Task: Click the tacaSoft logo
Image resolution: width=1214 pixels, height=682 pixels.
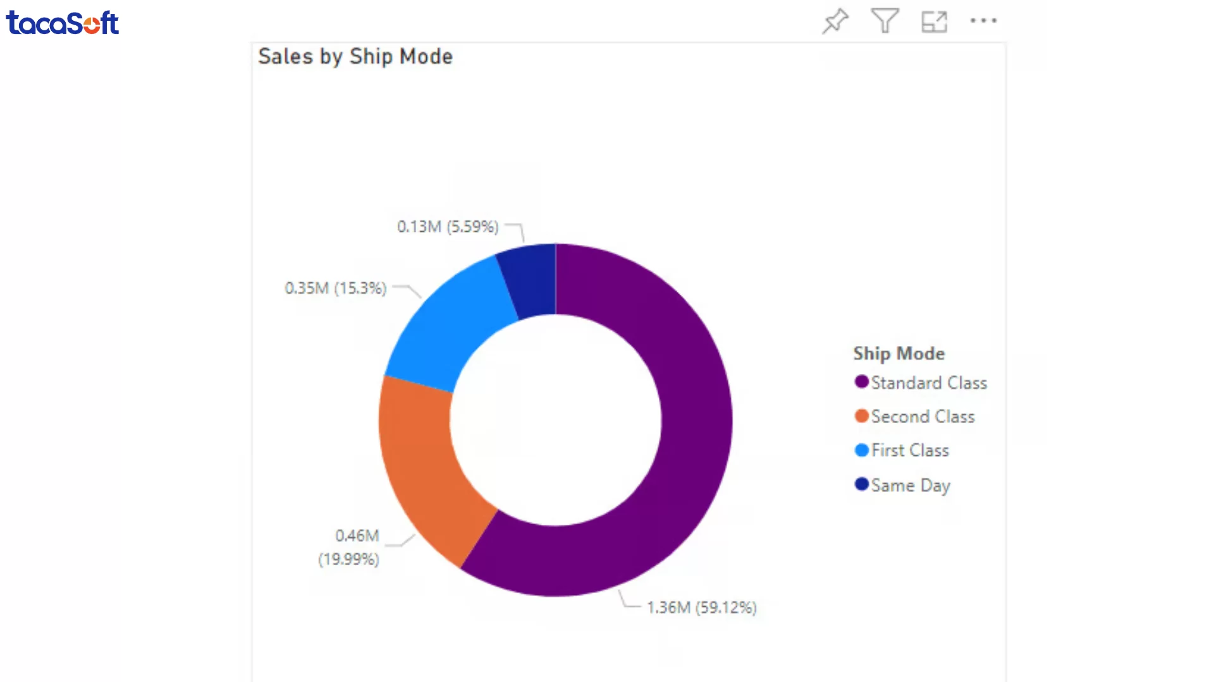Action: pos(62,23)
